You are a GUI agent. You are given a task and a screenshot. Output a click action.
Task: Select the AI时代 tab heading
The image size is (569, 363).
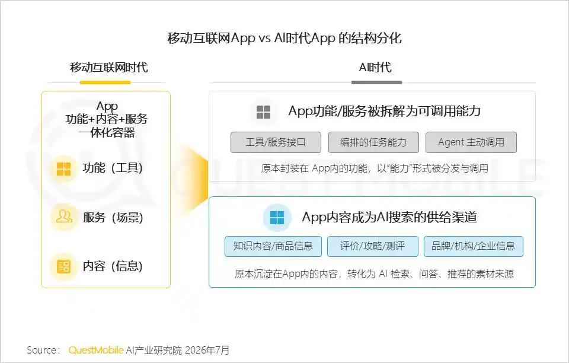click(375, 68)
